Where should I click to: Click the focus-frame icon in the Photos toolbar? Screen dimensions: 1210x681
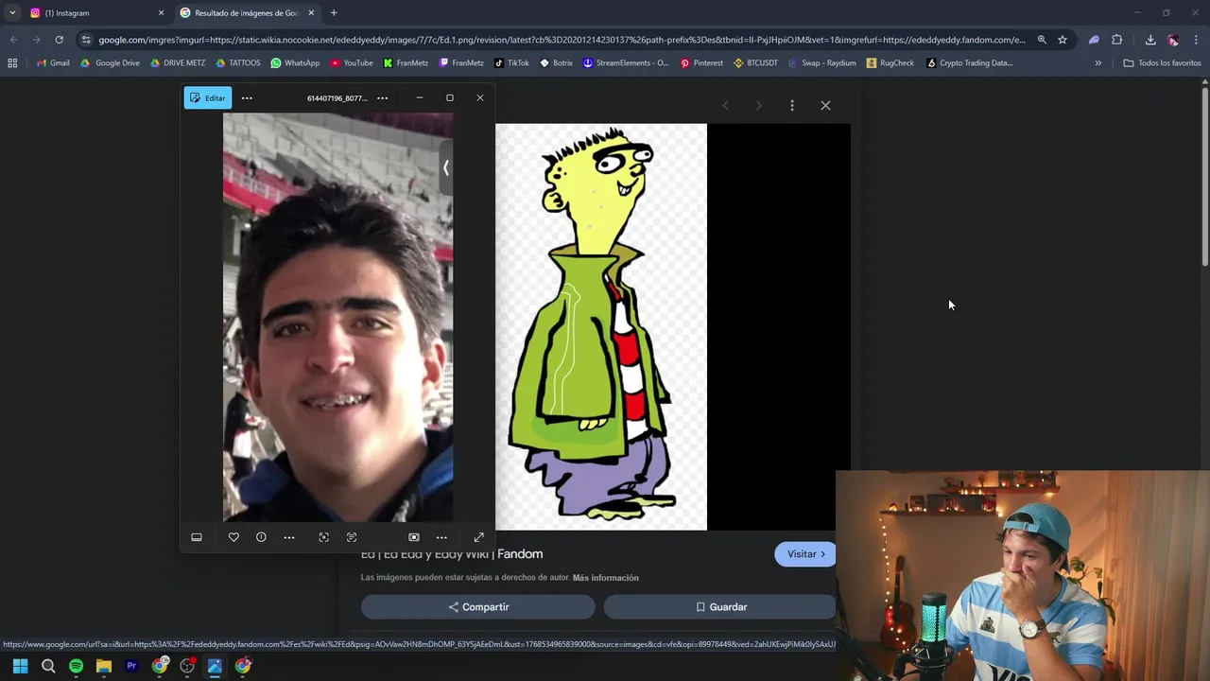pyautogui.click(x=323, y=537)
